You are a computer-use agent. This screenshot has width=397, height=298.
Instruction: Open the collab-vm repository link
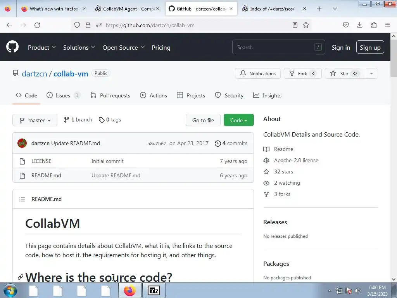71,74
